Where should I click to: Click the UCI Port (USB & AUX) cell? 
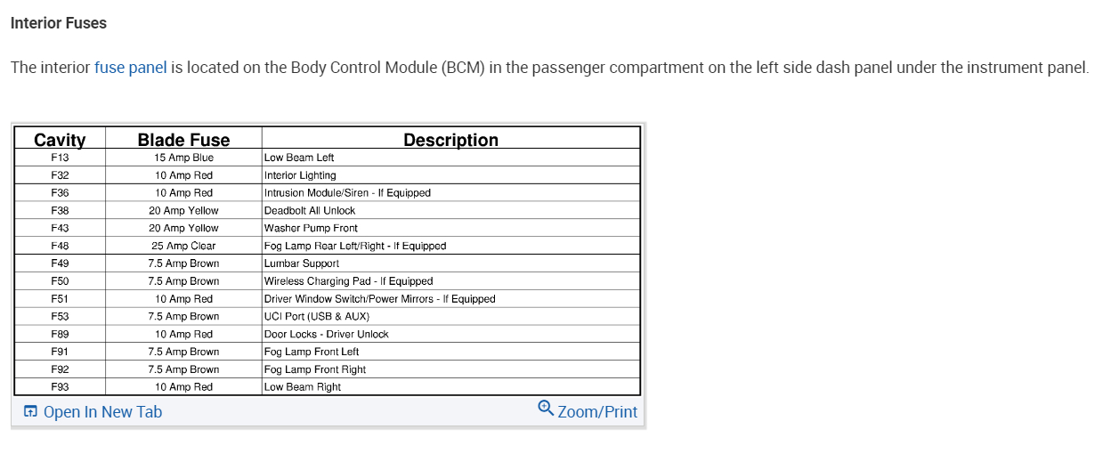[317, 316]
